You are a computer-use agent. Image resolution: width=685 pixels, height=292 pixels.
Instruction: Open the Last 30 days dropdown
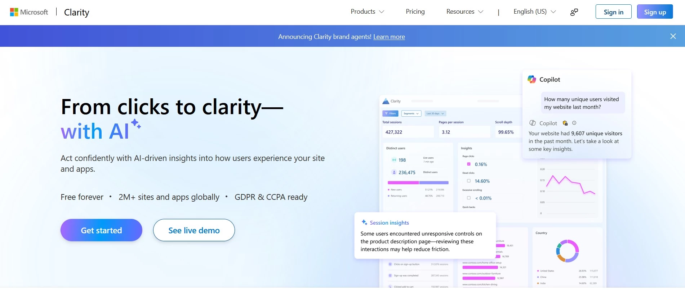(435, 113)
